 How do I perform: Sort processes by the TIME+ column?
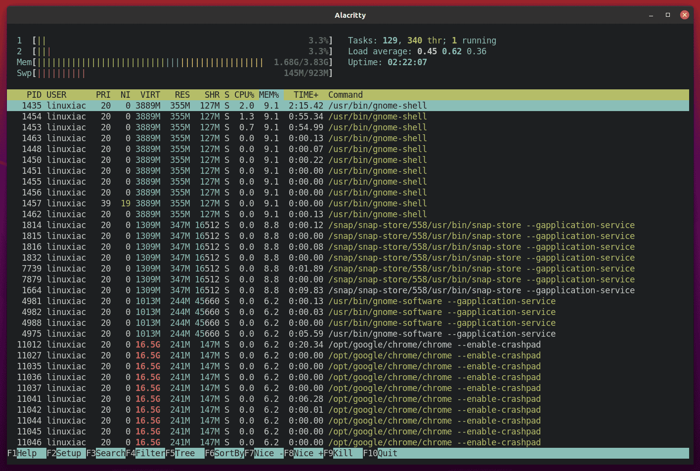coord(306,94)
